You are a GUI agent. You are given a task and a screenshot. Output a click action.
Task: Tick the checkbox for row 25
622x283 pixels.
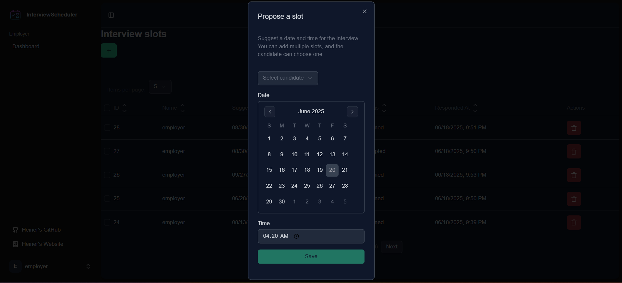point(107,199)
